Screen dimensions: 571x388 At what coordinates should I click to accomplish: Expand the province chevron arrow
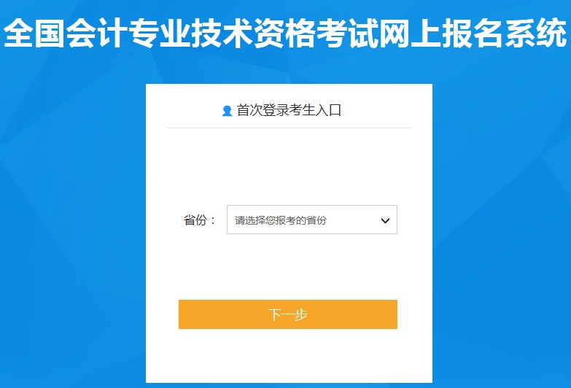point(385,220)
